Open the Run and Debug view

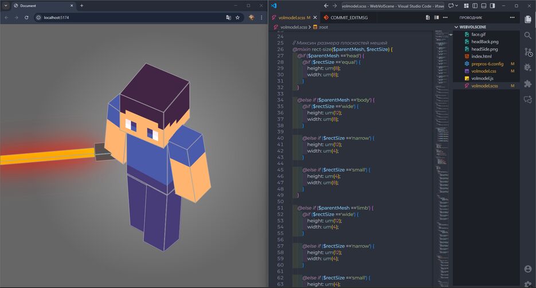click(527, 67)
